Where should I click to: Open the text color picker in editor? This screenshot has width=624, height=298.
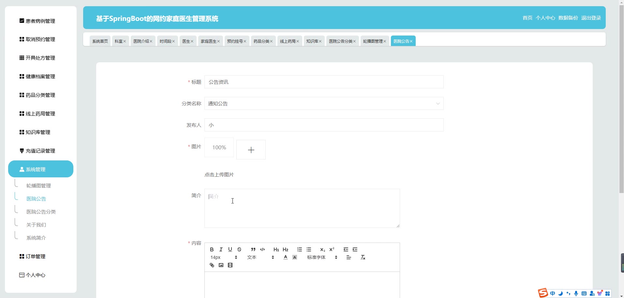coord(286,257)
